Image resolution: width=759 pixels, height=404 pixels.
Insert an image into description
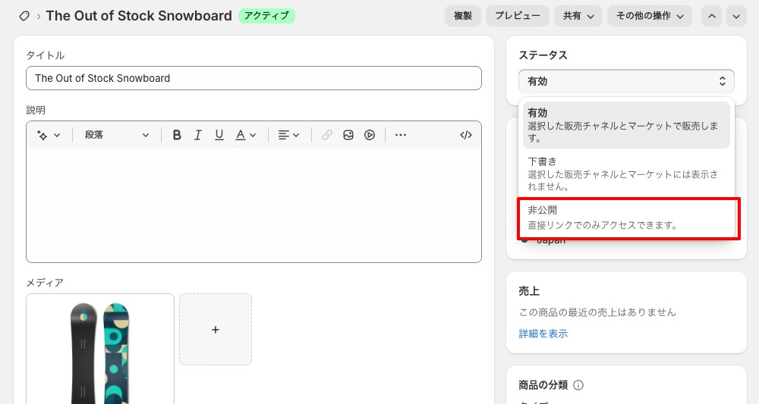[x=348, y=135]
